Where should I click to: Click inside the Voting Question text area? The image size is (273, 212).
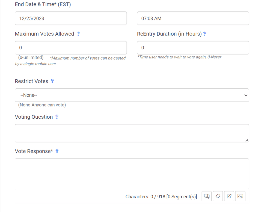132,133
